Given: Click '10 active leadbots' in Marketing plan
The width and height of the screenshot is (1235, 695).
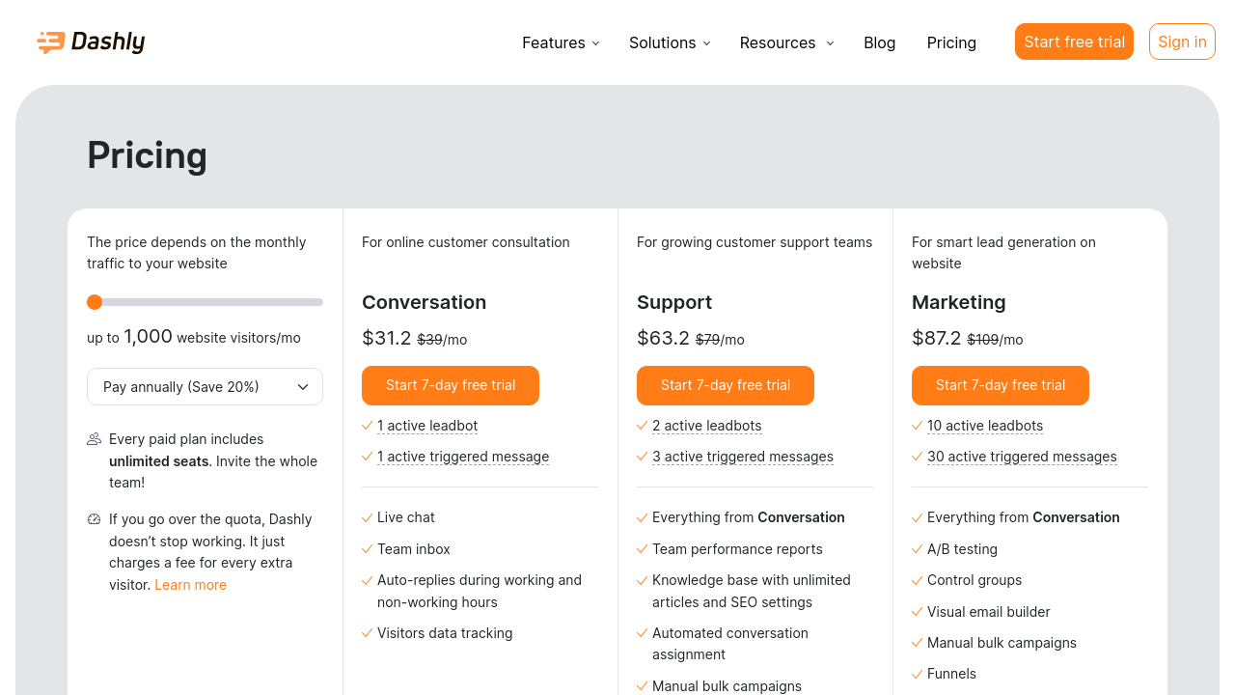Looking at the screenshot, I should pyautogui.click(x=985, y=426).
